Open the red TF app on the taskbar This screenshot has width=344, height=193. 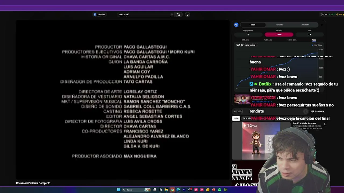(202, 190)
